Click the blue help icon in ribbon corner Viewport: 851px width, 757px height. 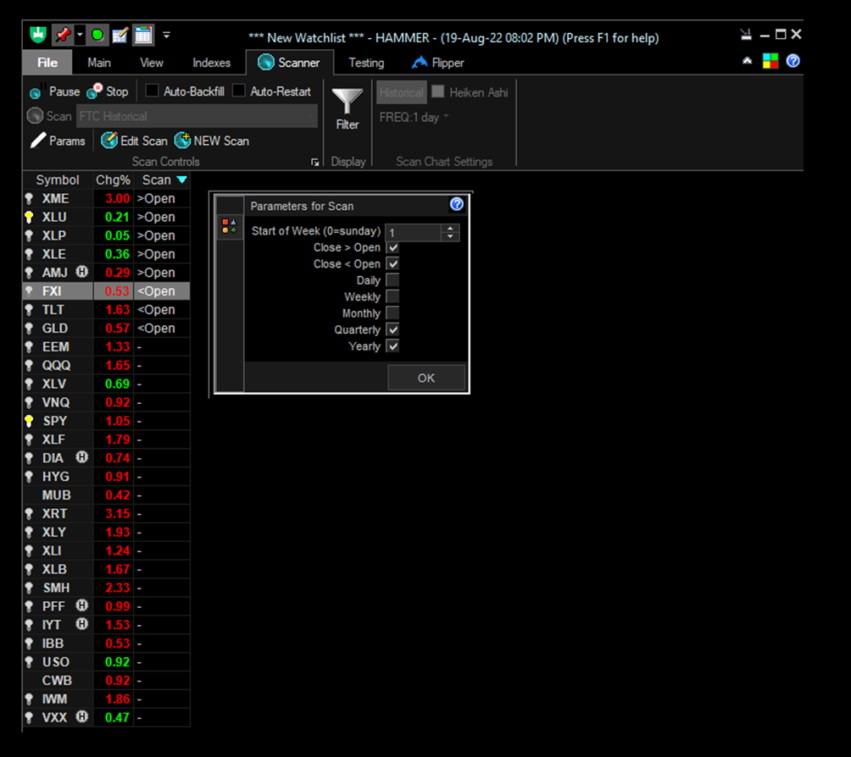pyautogui.click(x=793, y=61)
